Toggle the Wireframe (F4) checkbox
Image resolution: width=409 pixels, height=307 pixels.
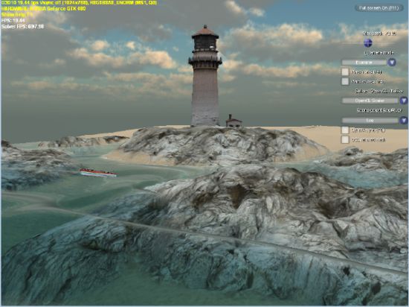click(x=345, y=72)
